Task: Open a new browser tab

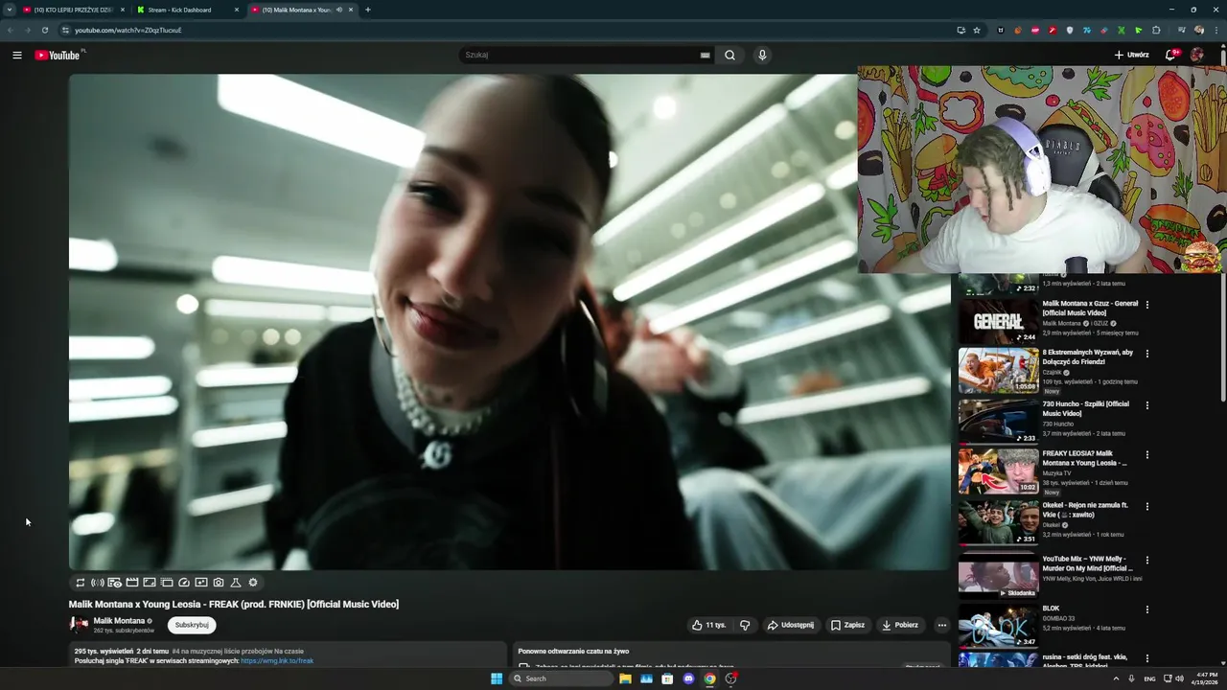Action: (368, 10)
